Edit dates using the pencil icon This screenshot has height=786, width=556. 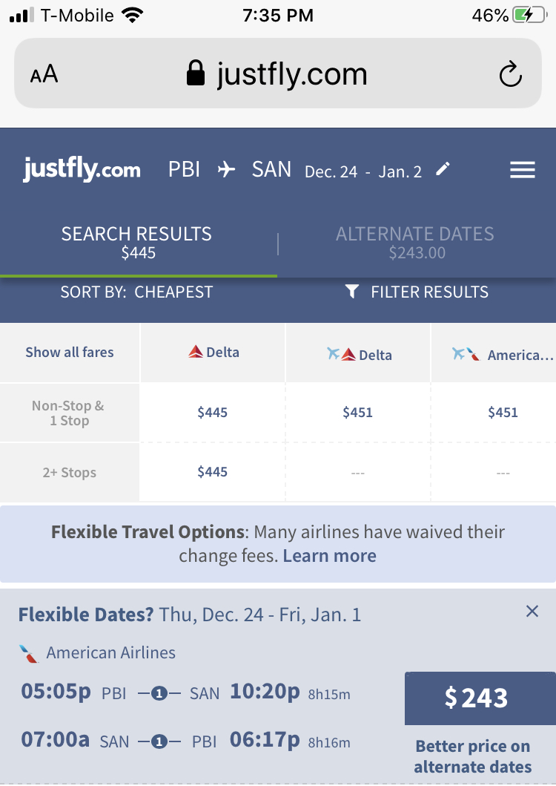(443, 169)
